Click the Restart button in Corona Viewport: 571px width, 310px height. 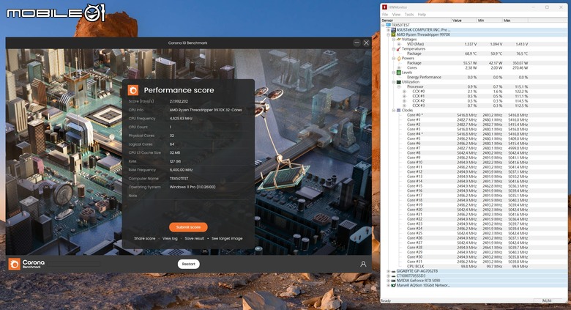(x=189, y=264)
